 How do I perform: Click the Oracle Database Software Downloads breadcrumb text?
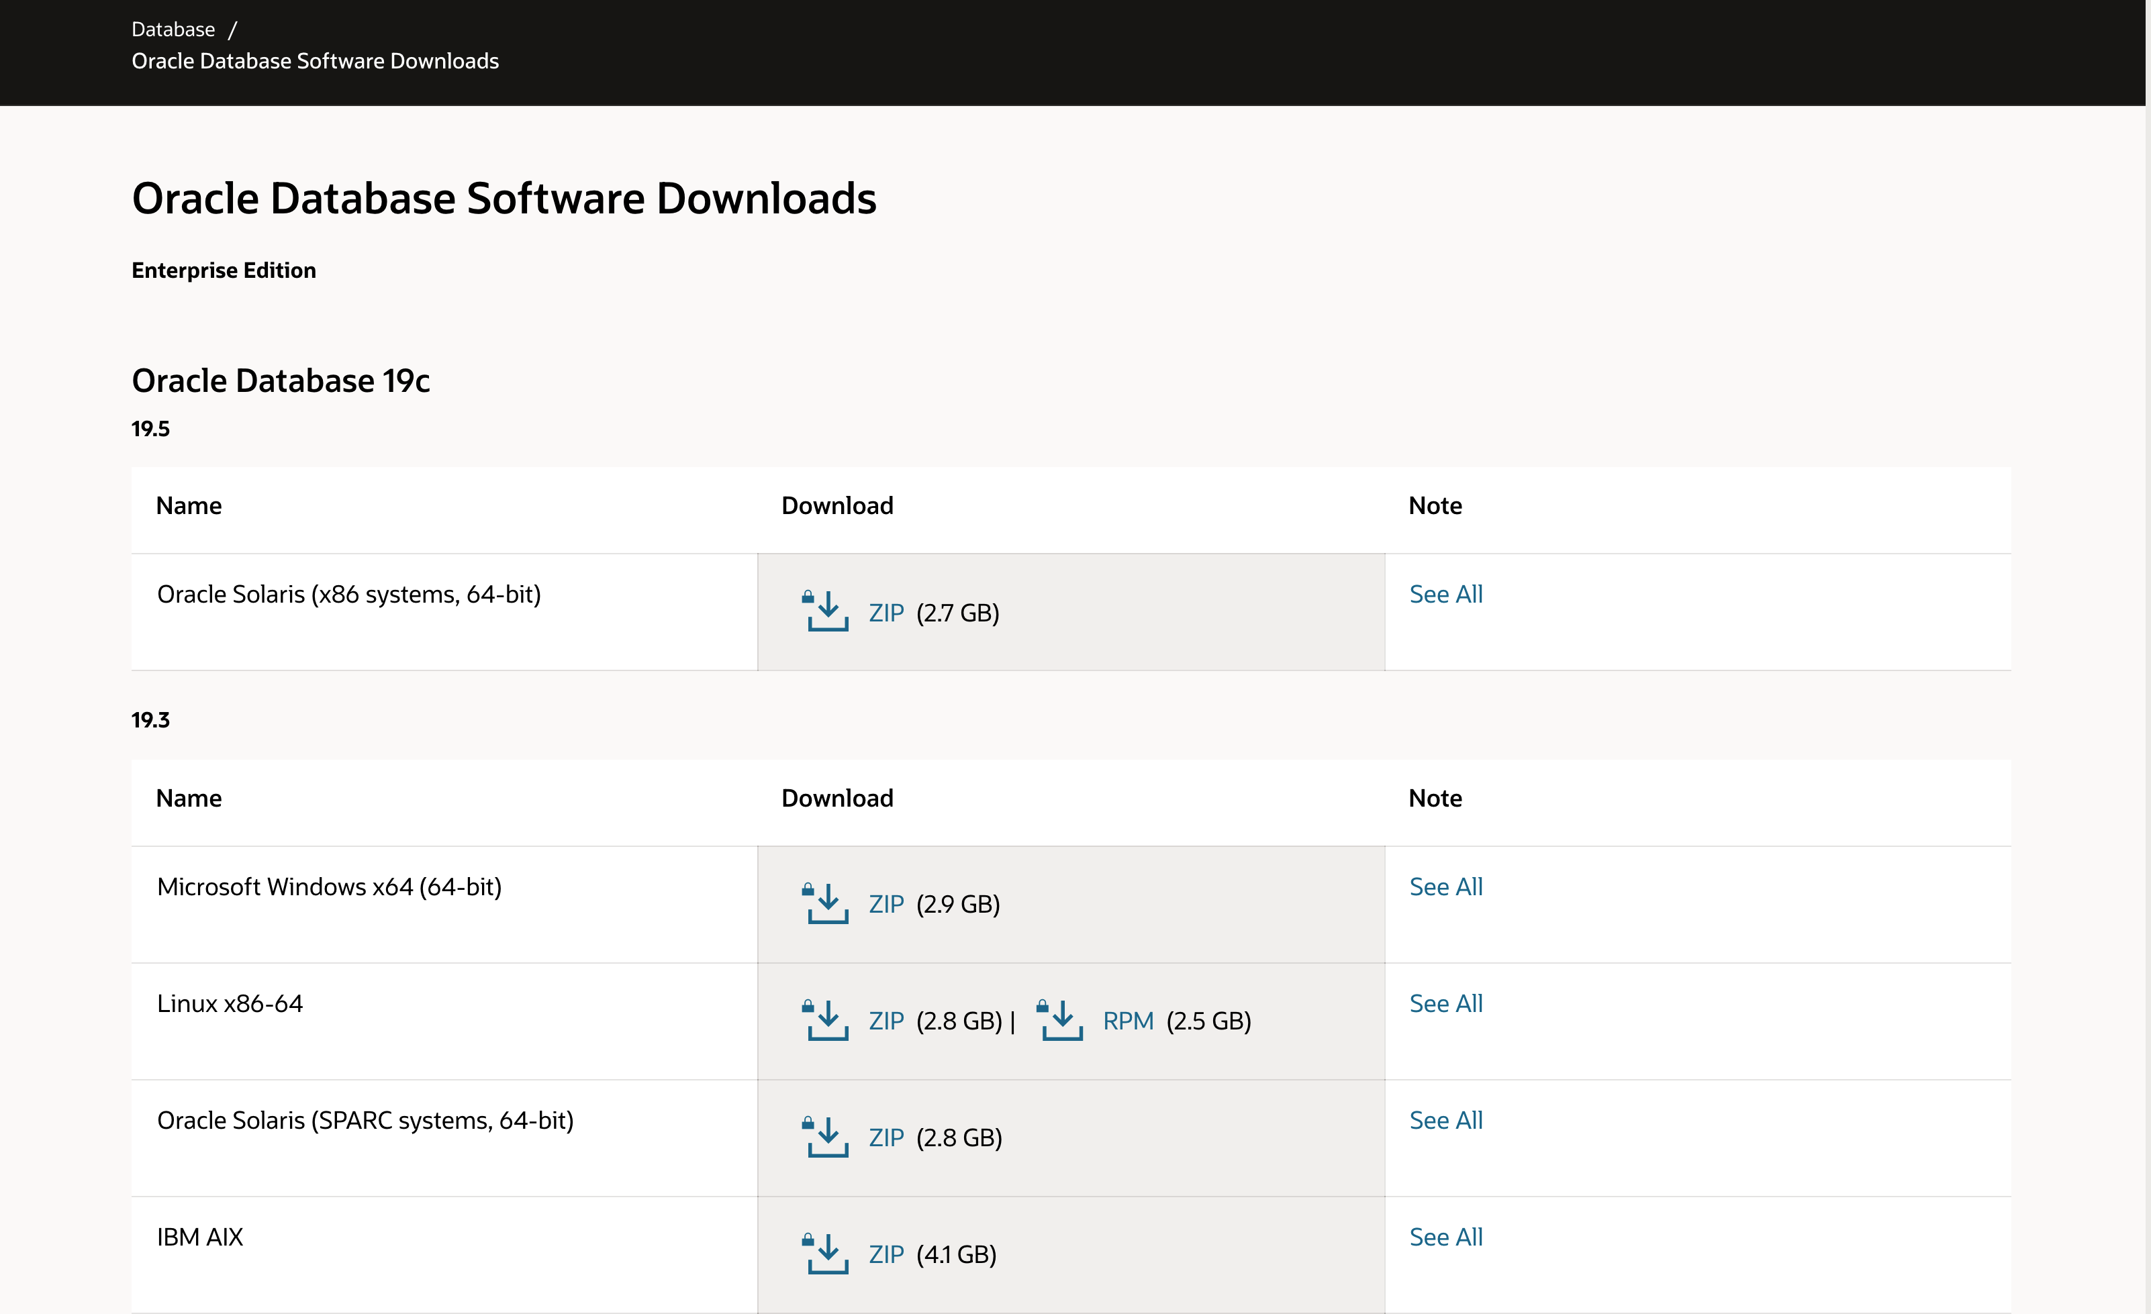[x=315, y=61]
